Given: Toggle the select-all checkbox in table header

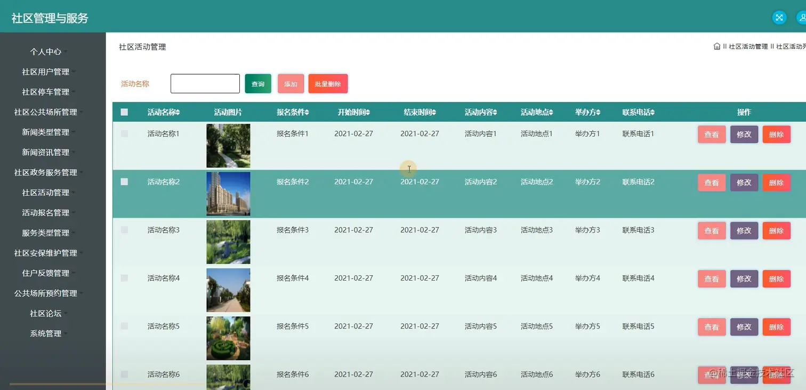Looking at the screenshot, I should [x=124, y=112].
